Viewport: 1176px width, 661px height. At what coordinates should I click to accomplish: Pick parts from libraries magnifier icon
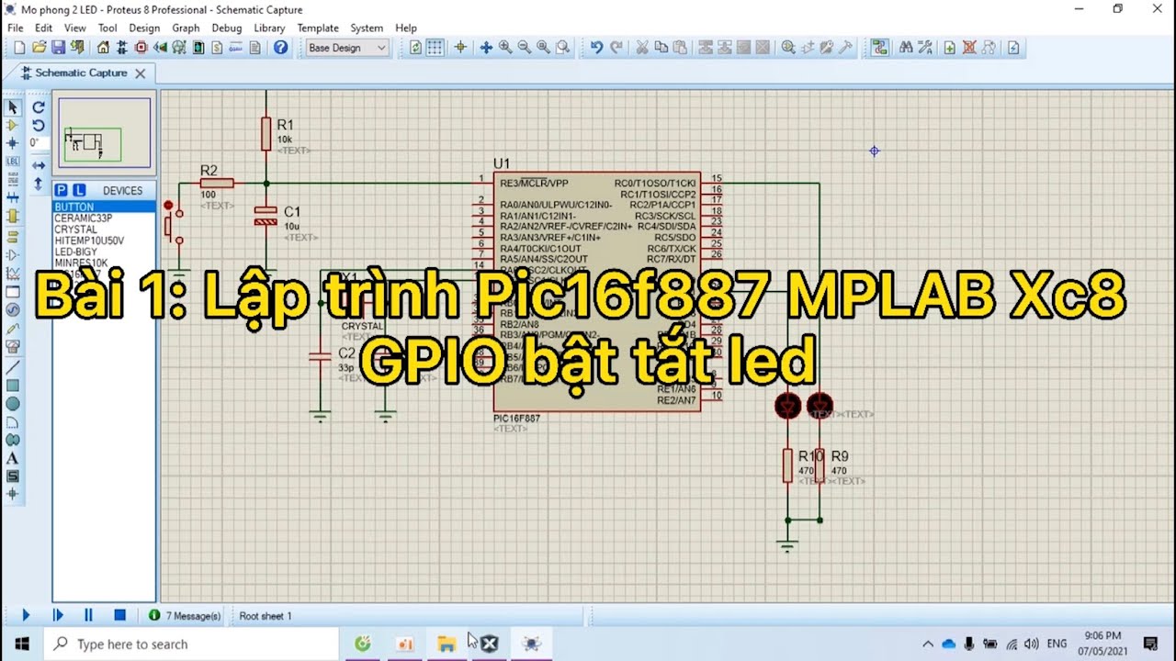pyautogui.click(x=788, y=48)
